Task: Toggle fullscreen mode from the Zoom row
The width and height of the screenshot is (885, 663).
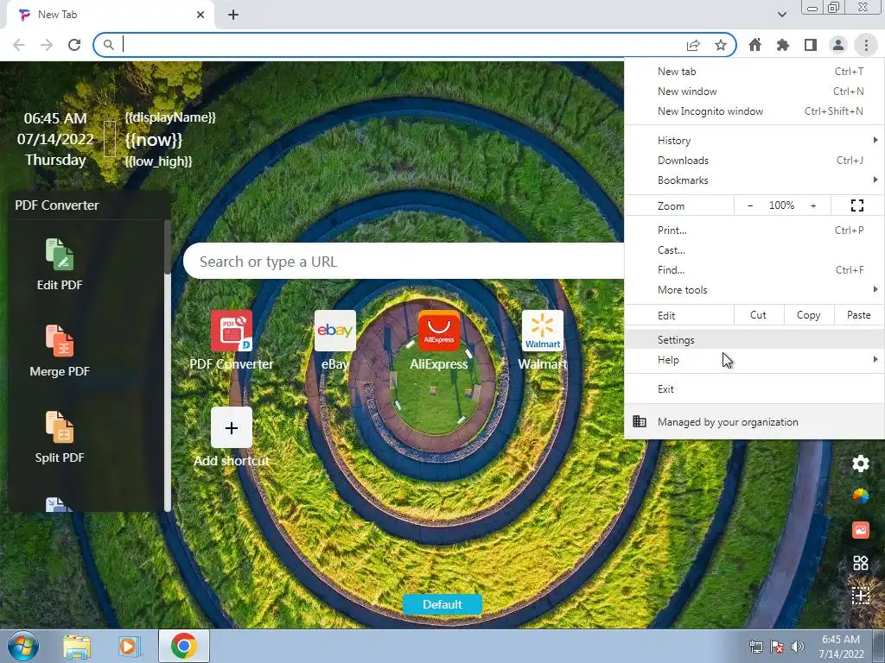Action: click(856, 205)
